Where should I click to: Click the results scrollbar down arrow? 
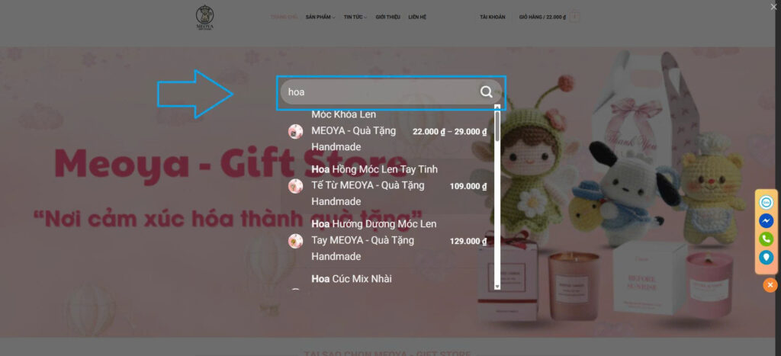(x=497, y=287)
